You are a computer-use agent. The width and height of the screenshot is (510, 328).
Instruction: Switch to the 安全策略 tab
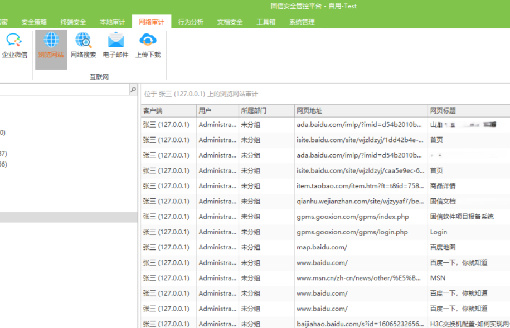click(x=35, y=22)
